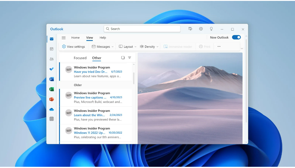This screenshot has height=168, width=295.
Task: Click the View settings button
Action: tap(74, 47)
